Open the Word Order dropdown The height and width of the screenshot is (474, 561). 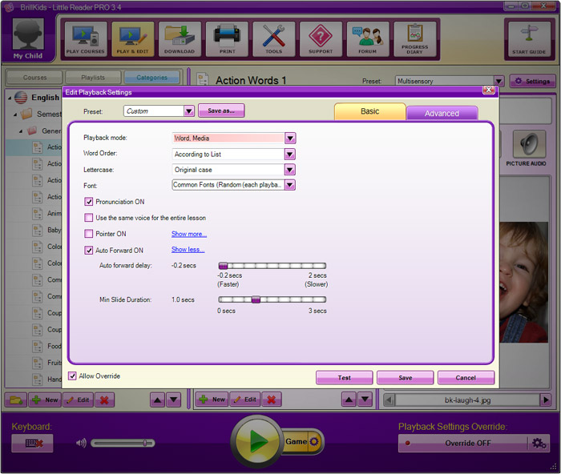pos(290,154)
